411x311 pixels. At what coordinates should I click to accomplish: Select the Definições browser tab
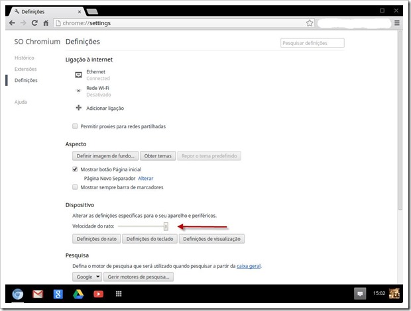[47, 11]
